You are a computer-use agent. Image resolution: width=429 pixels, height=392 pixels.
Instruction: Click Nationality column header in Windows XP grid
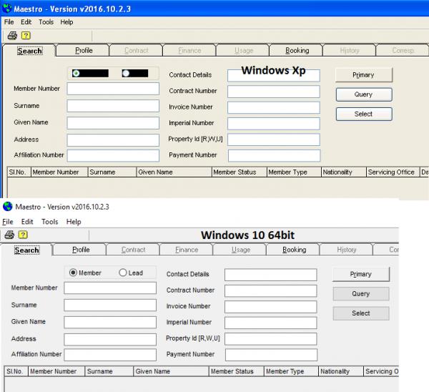tap(344, 172)
